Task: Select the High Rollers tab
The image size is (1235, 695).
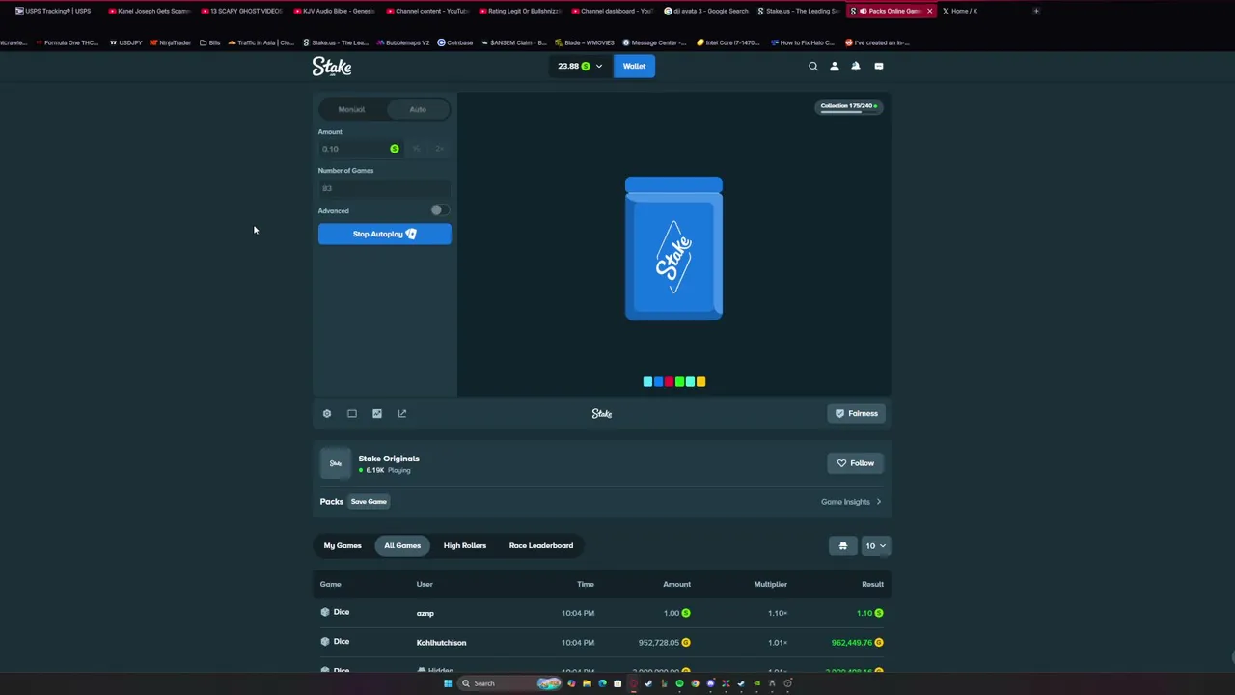Action: click(465, 546)
